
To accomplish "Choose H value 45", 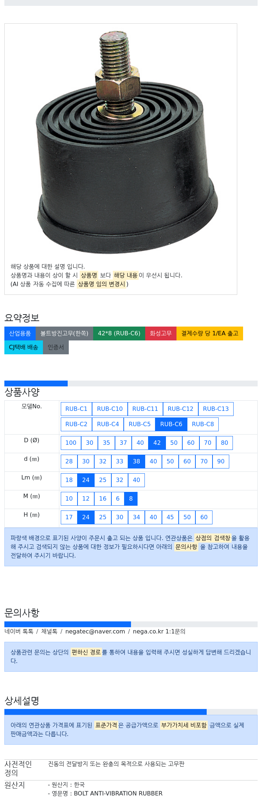I will pos(170,517).
